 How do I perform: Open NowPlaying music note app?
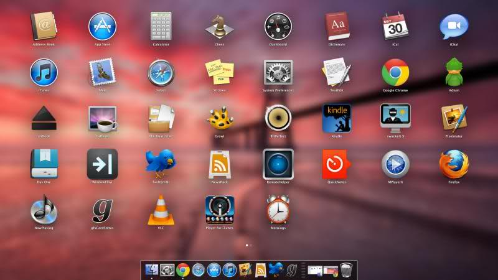point(44,210)
